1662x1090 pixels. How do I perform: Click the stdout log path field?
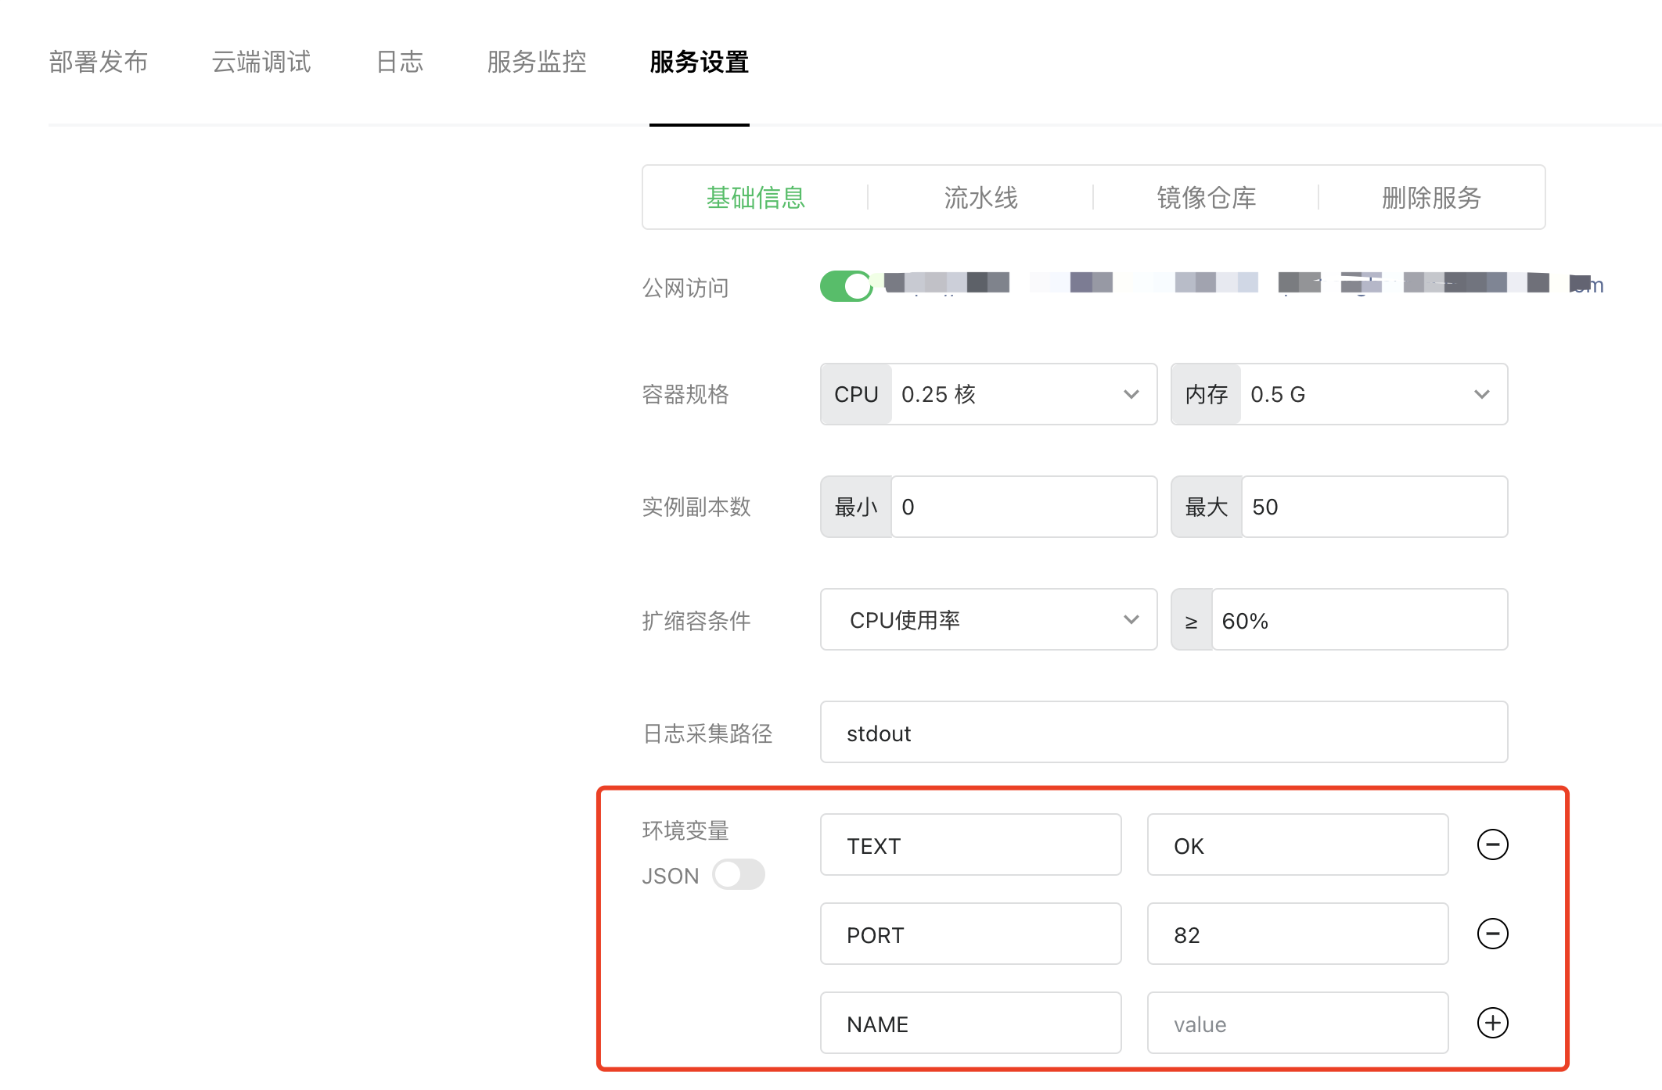(1164, 733)
